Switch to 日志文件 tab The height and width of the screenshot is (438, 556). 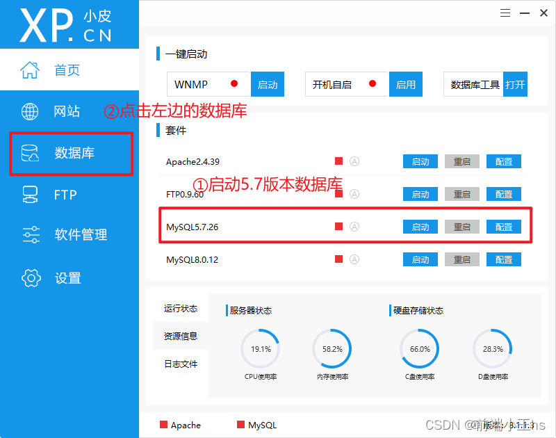tap(181, 364)
